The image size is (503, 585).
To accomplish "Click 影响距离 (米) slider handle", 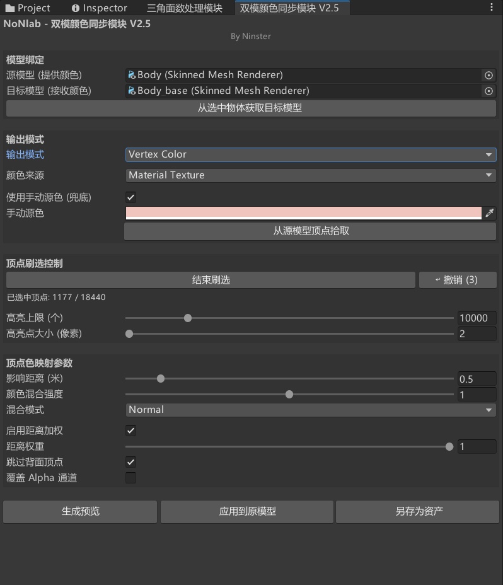I will click(161, 379).
